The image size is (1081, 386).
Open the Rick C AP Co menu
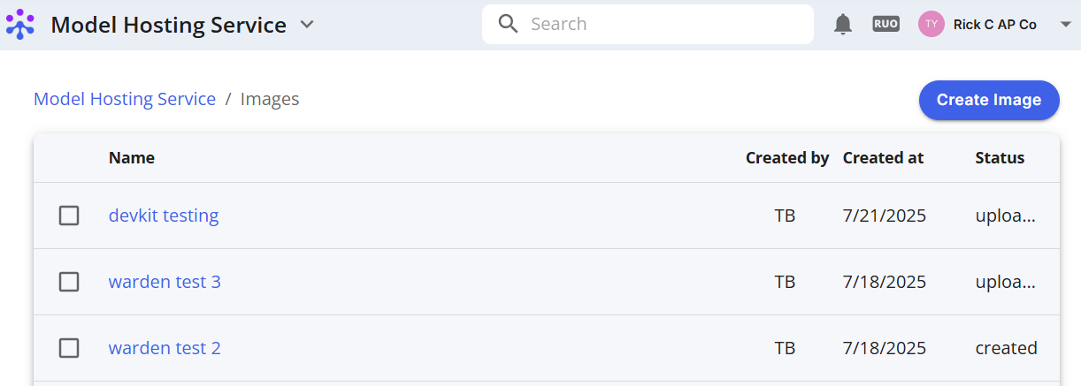tap(995, 25)
